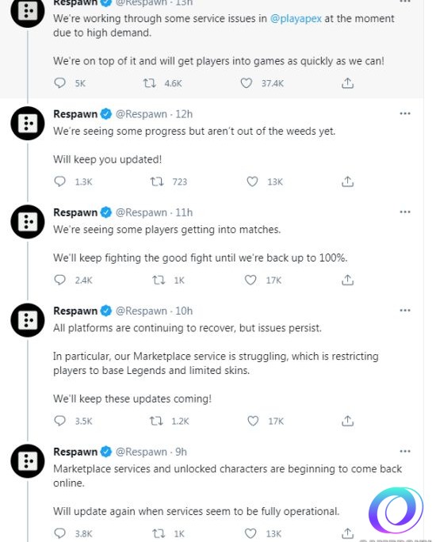Reply to the 12h 'Will keep you updated' tweet
Image resolution: width=436 pixels, height=542 pixels.
click(59, 181)
